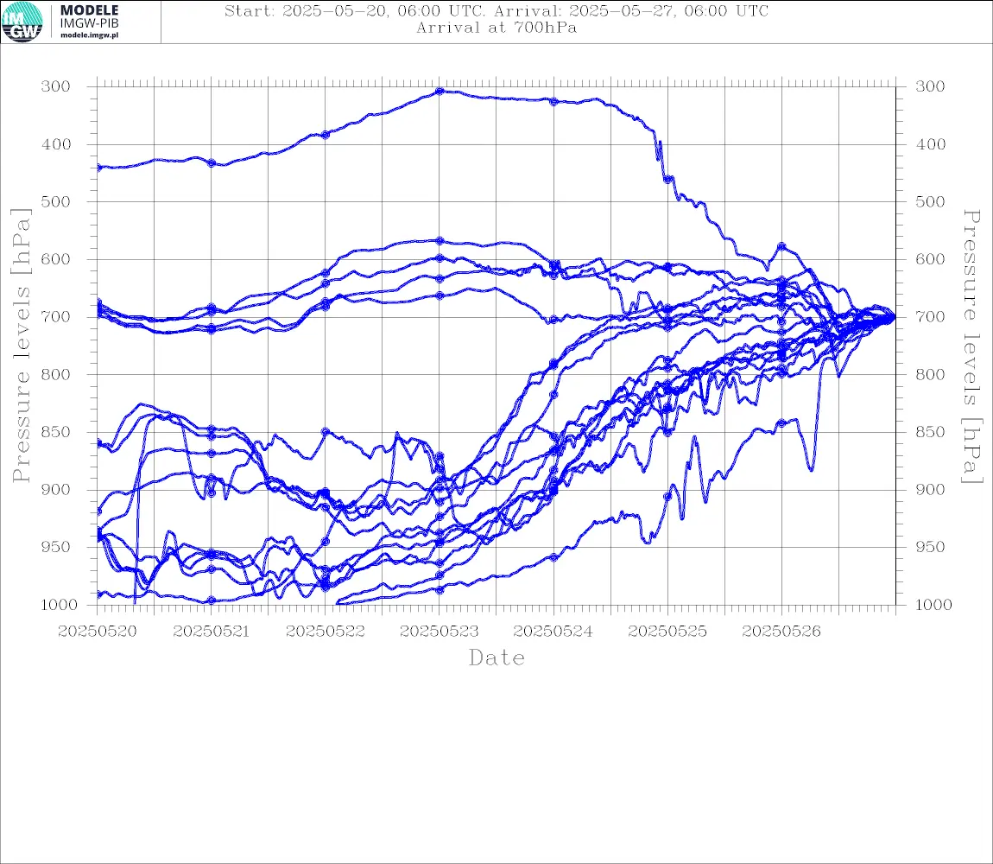Click the left 'Pressure levels [hPa]' axis title
Image resolution: width=993 pixels, height=864 pixels.
tap(21, 346)
